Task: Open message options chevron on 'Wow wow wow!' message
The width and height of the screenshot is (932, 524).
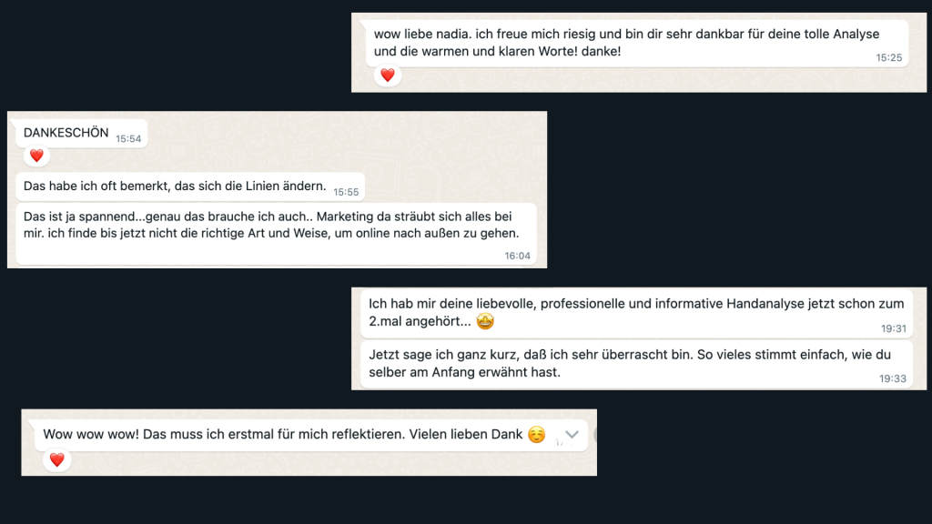Action: 572,435
